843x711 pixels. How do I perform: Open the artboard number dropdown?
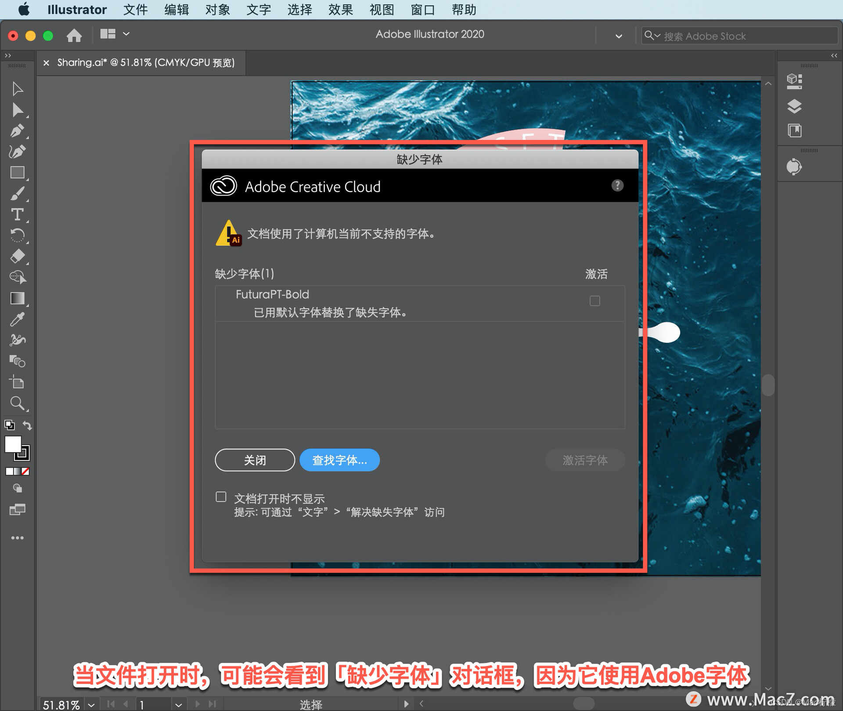(178, 704)
